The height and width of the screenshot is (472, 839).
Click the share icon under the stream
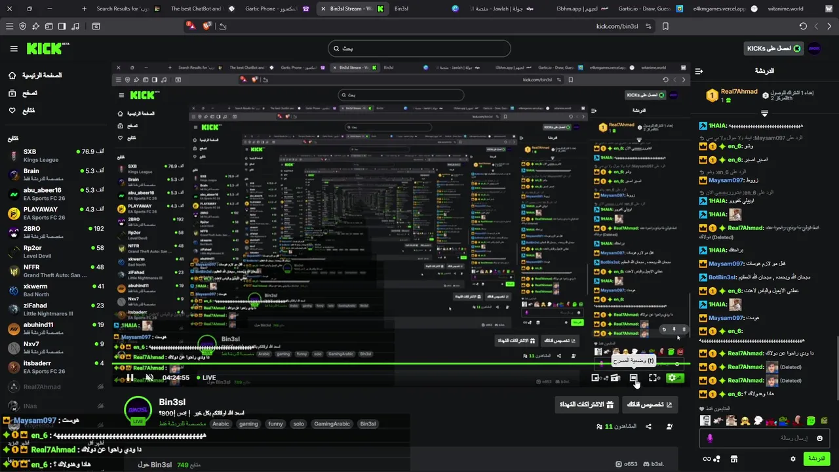click(648, 427)
